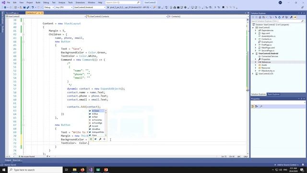
Task: Open the Build menu
Action: click(x=38, y=2)
